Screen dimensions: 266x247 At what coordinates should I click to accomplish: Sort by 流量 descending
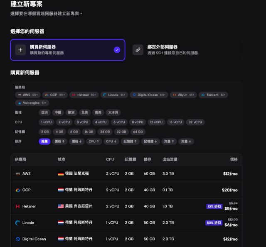click(186, 142)
